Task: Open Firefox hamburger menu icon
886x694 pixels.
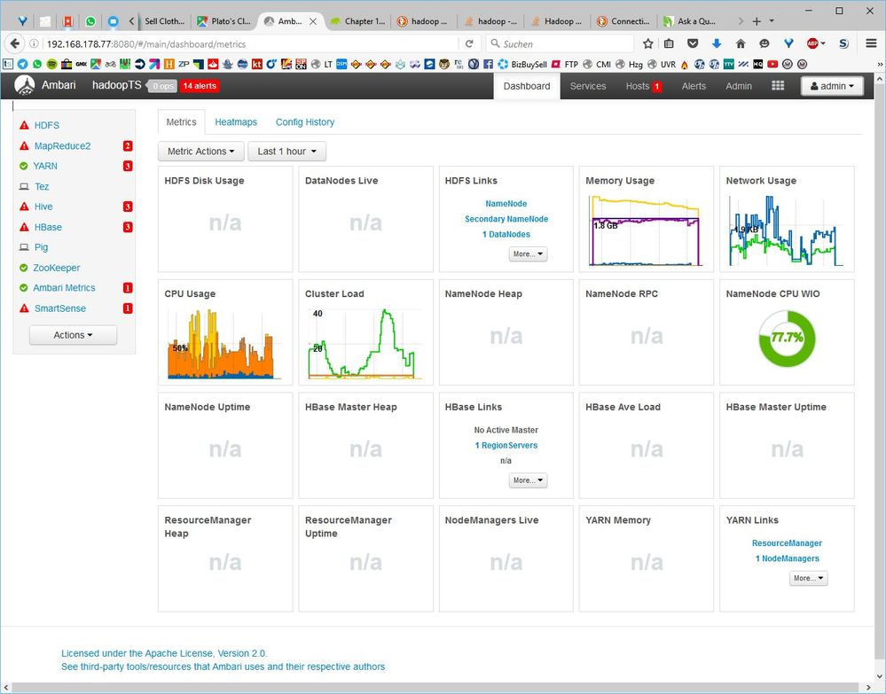Action: [871, 43]
